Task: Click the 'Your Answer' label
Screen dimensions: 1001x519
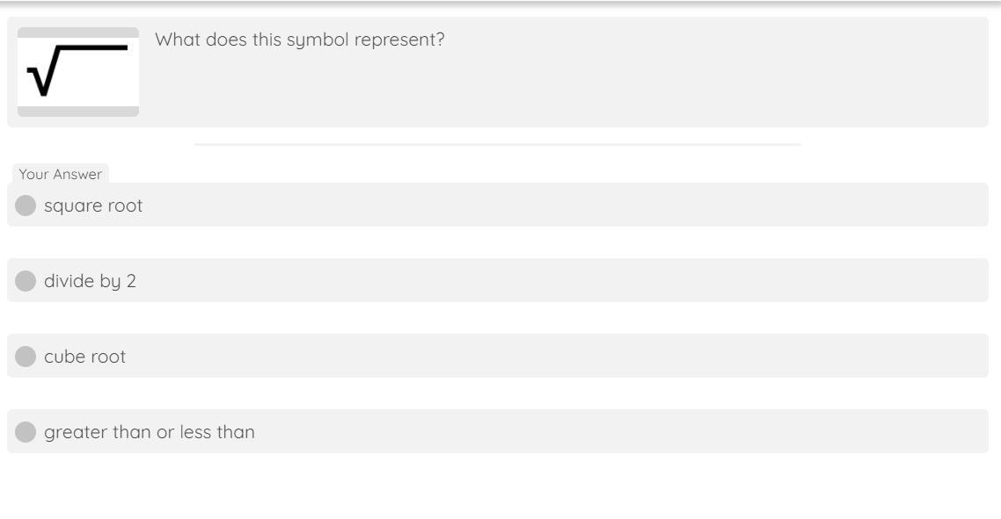Action: tap(61, 174)
